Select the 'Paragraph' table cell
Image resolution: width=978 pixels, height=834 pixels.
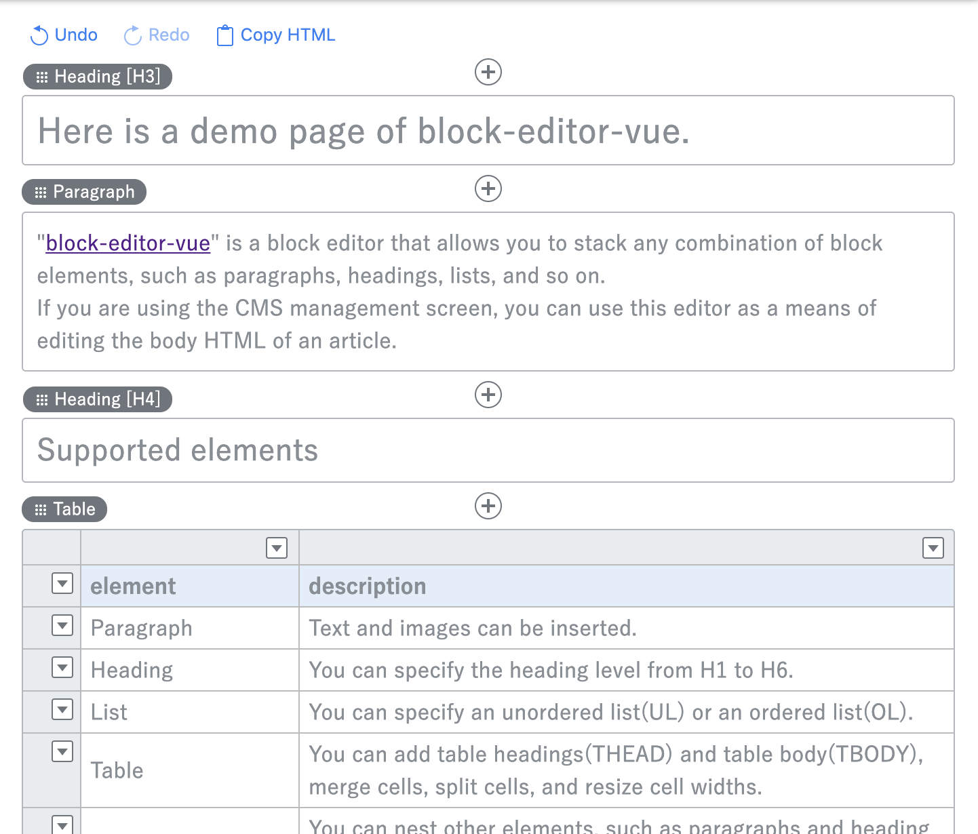tap(190, 629)
